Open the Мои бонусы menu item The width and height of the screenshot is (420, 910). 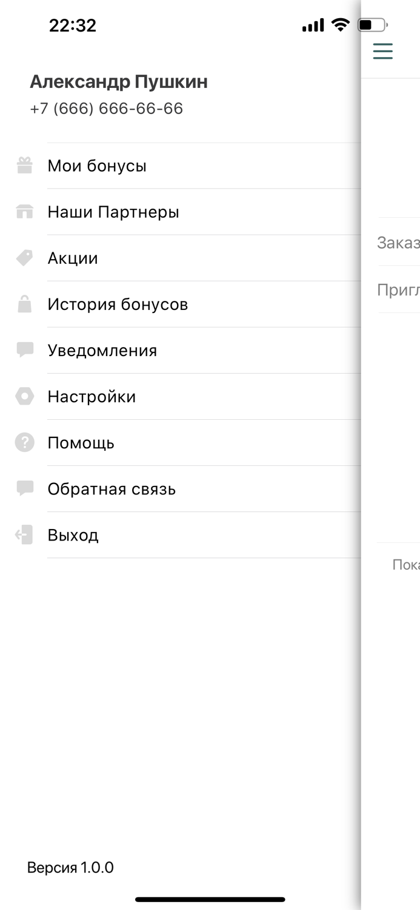(97, 165)
